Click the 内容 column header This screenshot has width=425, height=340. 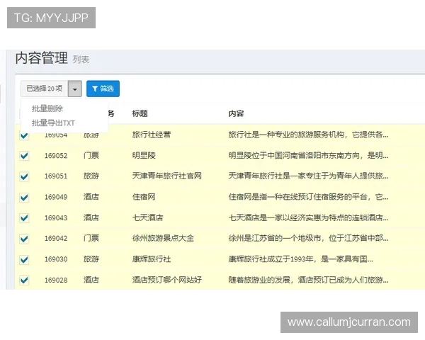click(236, 113)
